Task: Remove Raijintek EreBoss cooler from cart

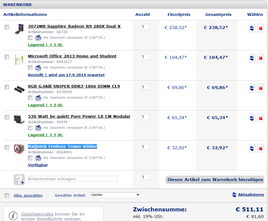Action: (x=261, y=148)
